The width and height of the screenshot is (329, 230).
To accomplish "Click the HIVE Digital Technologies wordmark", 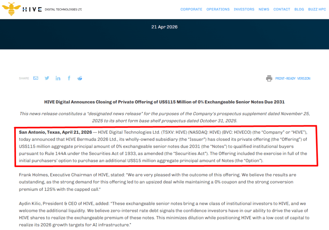I will (x=52, y=10).
